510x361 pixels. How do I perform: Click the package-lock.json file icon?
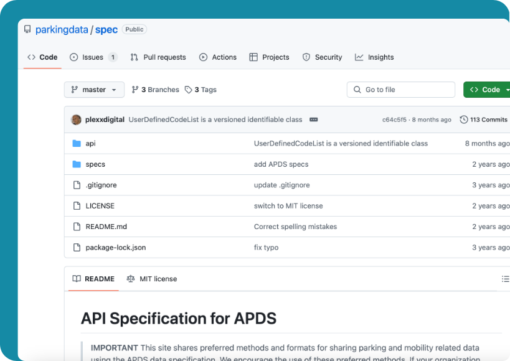coord(77,248)
